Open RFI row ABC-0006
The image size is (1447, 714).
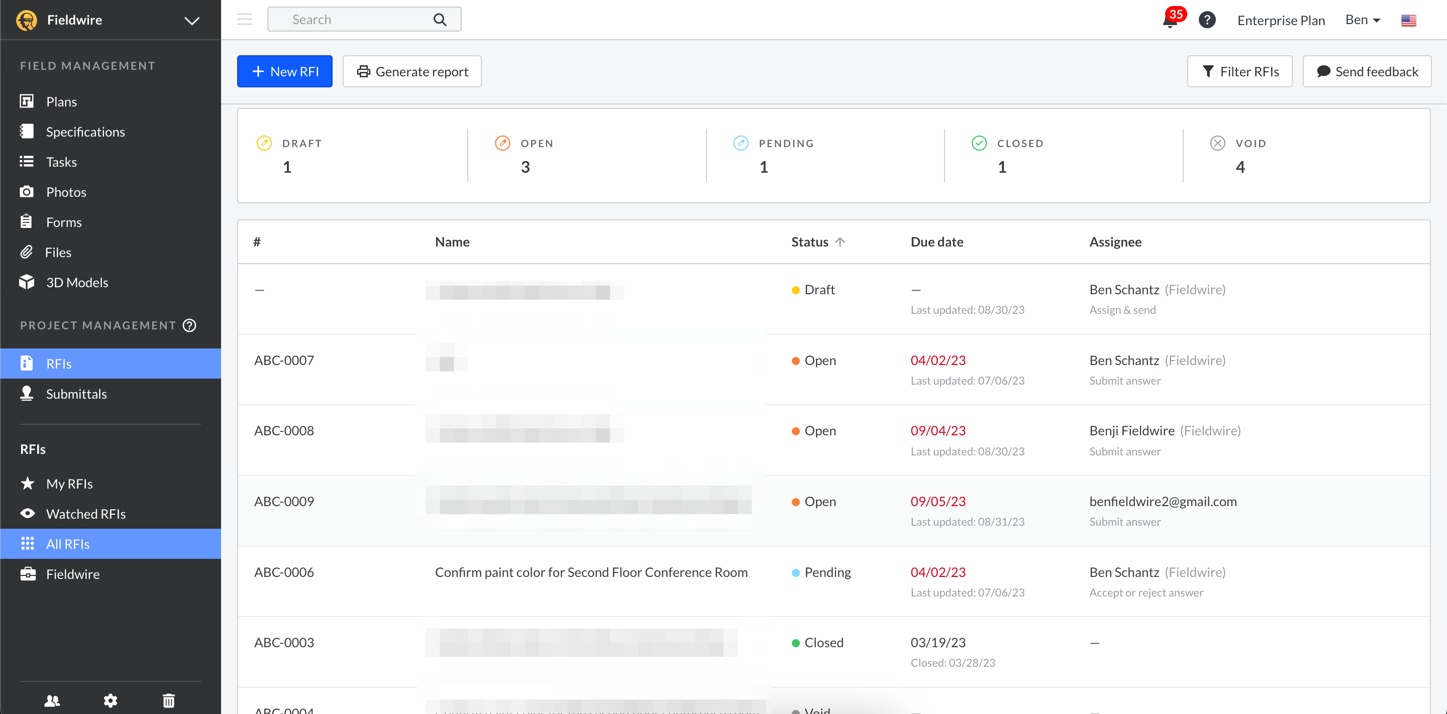click(834, 582)
